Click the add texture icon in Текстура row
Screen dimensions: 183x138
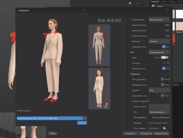click(164, 63)
